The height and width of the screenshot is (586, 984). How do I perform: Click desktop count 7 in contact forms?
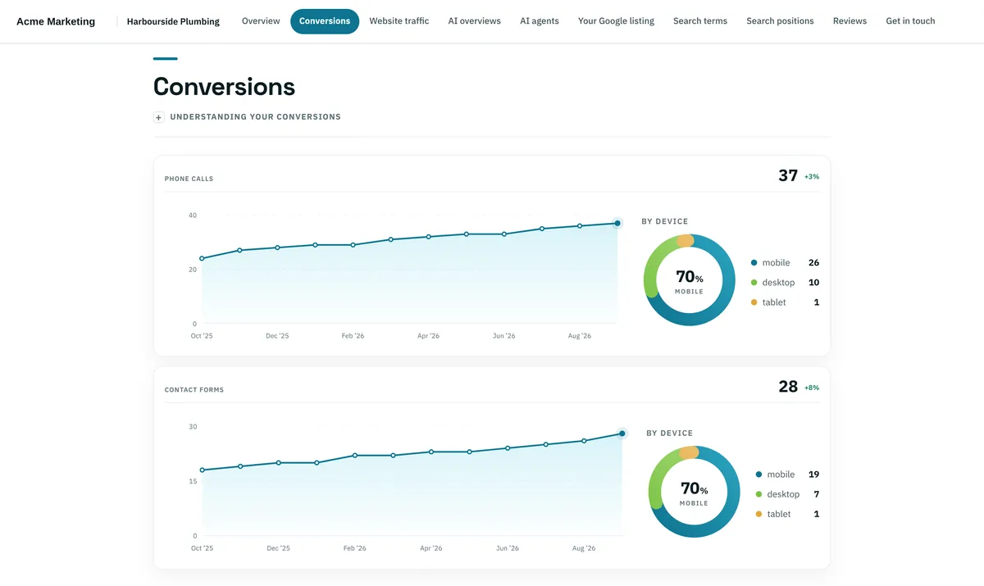click(x=817, y=494)
